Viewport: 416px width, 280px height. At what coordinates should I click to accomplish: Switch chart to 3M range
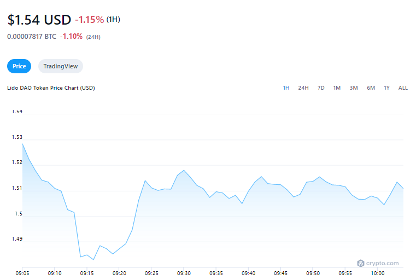[354, 88]
